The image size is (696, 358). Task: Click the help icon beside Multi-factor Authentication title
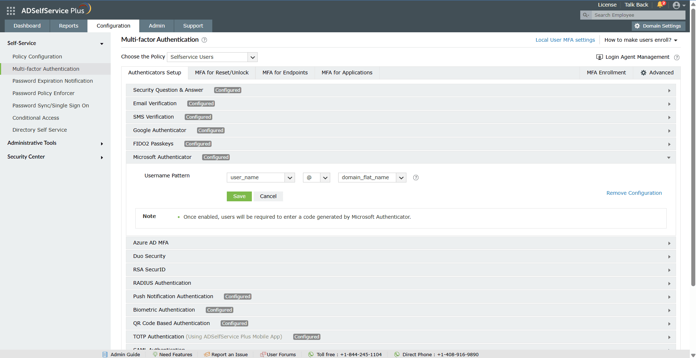(204, 40)
